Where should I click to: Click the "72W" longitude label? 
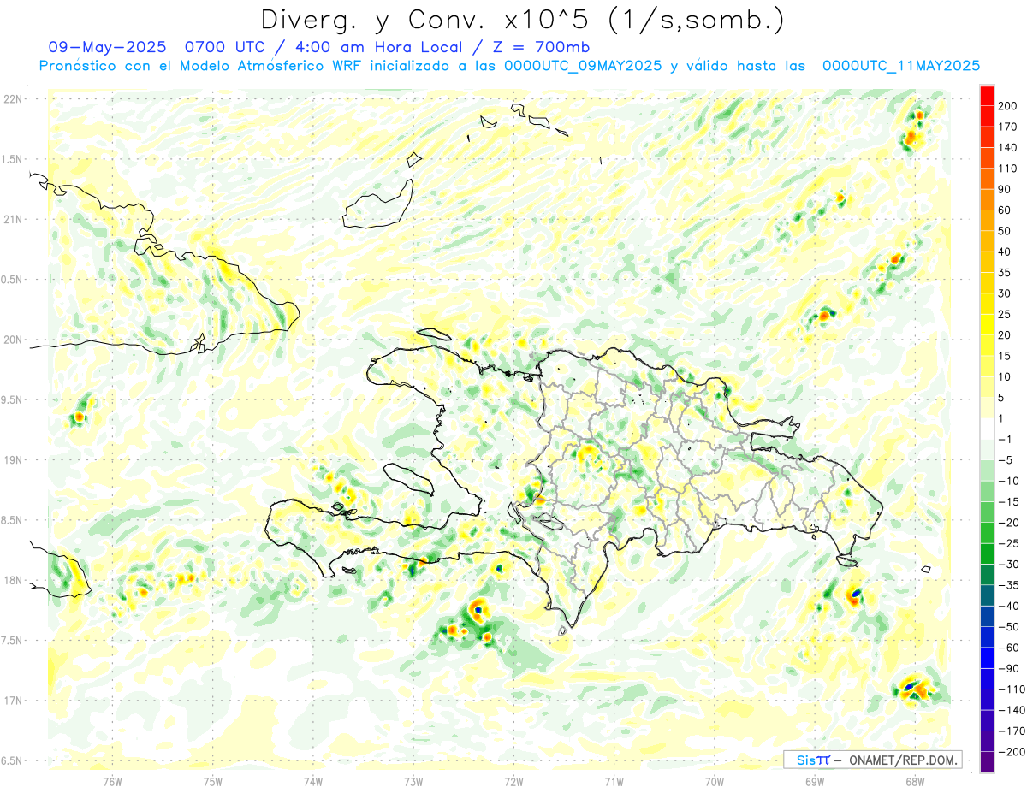pyautogui.click(x=513, y=781)
